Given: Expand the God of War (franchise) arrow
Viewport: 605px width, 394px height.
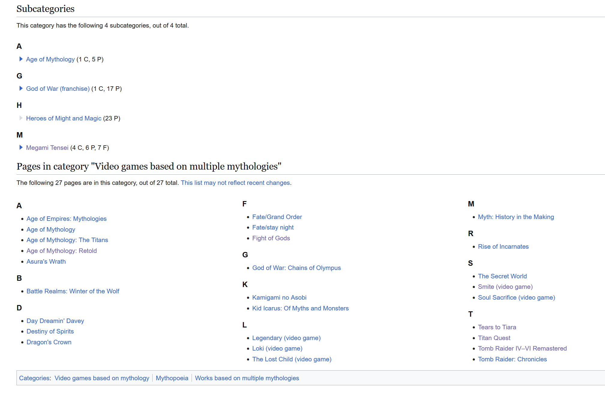Looking at the screenshot, I should pyautogui.click(x=21, y=88).
